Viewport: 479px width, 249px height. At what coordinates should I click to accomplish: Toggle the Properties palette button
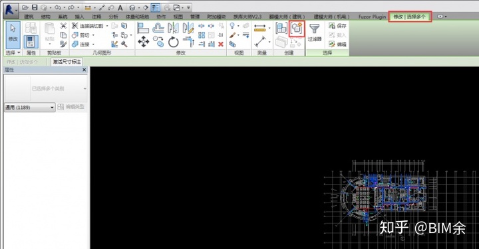pyautogui.click(x=31, y=42)
